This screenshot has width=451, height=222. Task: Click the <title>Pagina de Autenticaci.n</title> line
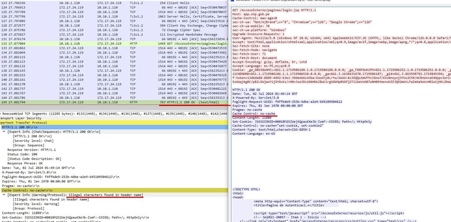pyautogui.click(x=289, y=205)
